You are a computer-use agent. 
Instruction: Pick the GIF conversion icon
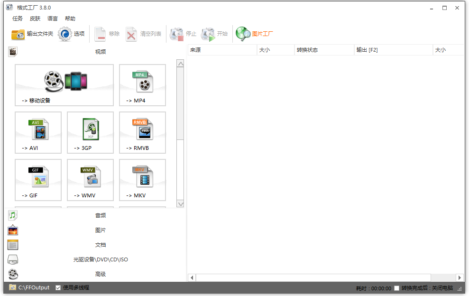[x=38, y=180]
